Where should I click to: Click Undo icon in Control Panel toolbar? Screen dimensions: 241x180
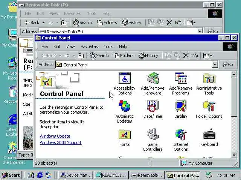coord(195,56)
